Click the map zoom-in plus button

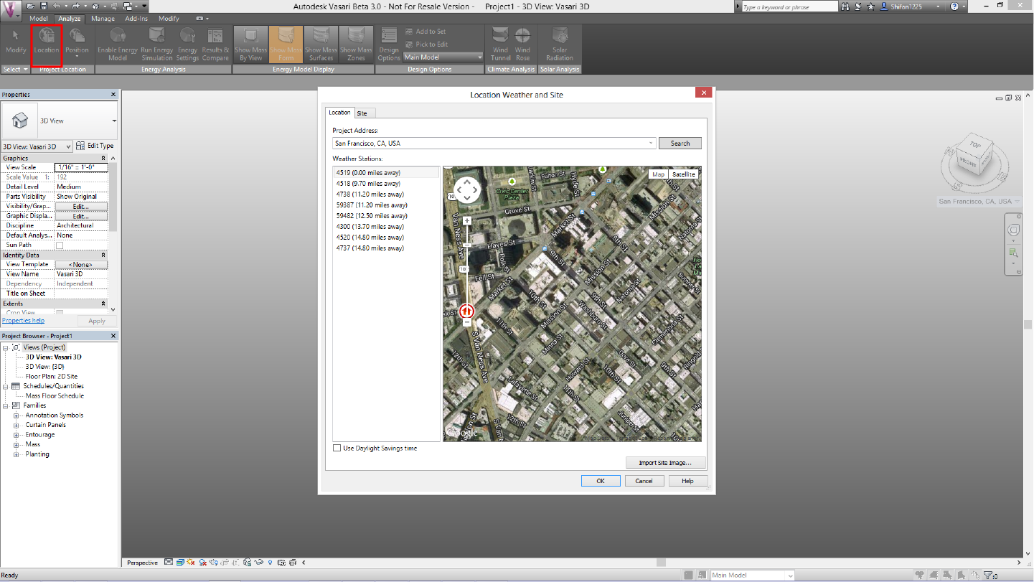467,220
